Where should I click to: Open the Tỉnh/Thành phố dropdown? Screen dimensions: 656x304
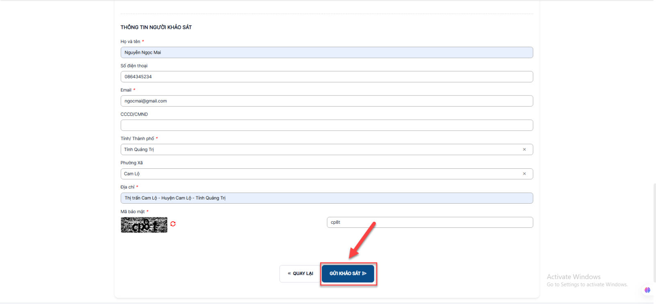tap(320, 150)
